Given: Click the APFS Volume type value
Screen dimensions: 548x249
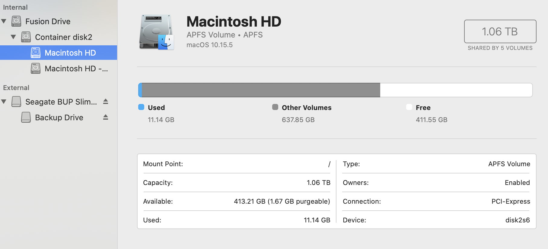Looking at the screenshot, I should coord(509,164).
